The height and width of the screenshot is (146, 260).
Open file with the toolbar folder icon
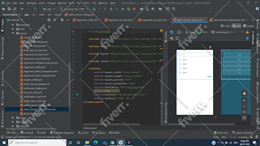(x=3, y=9)
